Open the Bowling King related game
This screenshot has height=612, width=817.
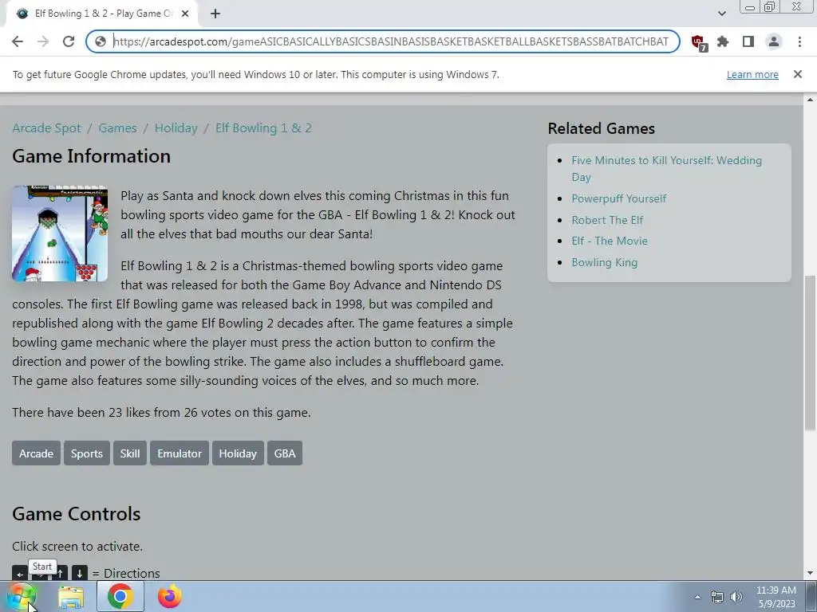605,262
